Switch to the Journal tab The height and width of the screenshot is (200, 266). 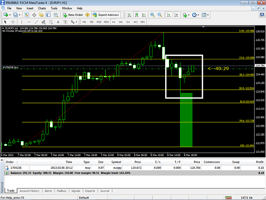click(x=105, y=191)
